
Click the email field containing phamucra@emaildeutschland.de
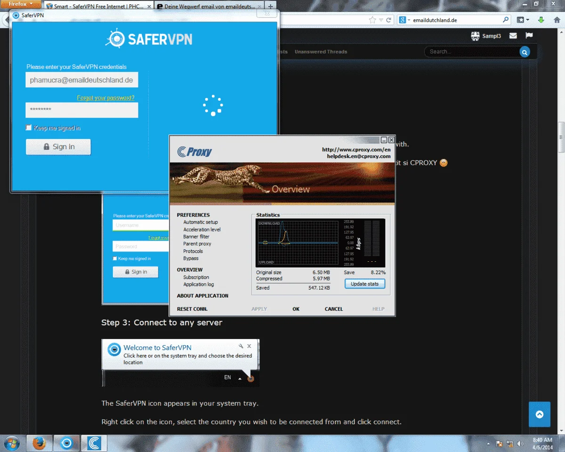[x=82, y=80]
